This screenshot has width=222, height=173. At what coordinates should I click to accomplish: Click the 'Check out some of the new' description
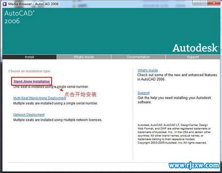177,77
